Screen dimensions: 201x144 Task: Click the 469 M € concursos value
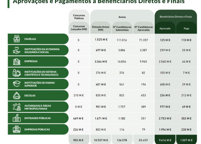[x=78, y=118]
